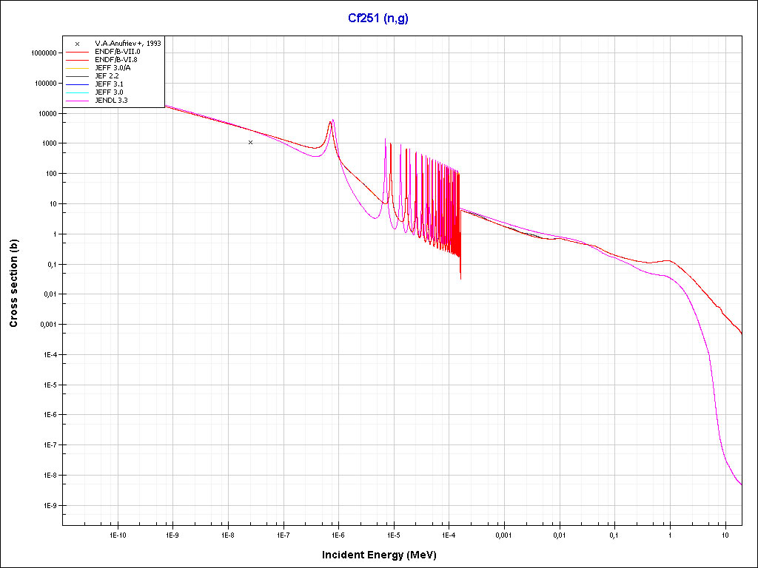Viewport: 758px width, 568px height.
Task: Select the V.A.Anufriev+, 1993 legend entry
Action: pyautogui.click(x=128, y=44)
